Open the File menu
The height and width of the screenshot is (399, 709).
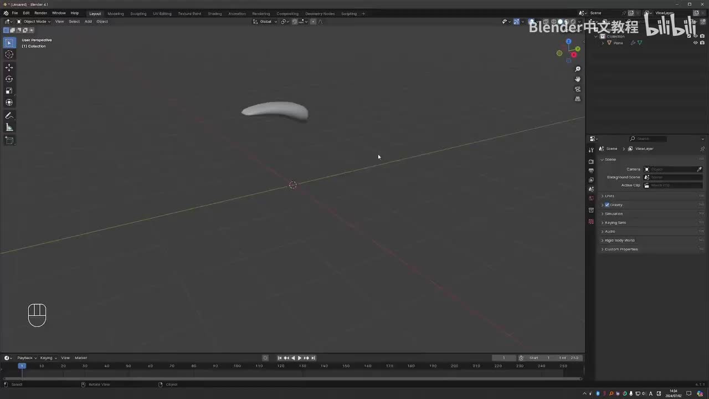point(15,13)
